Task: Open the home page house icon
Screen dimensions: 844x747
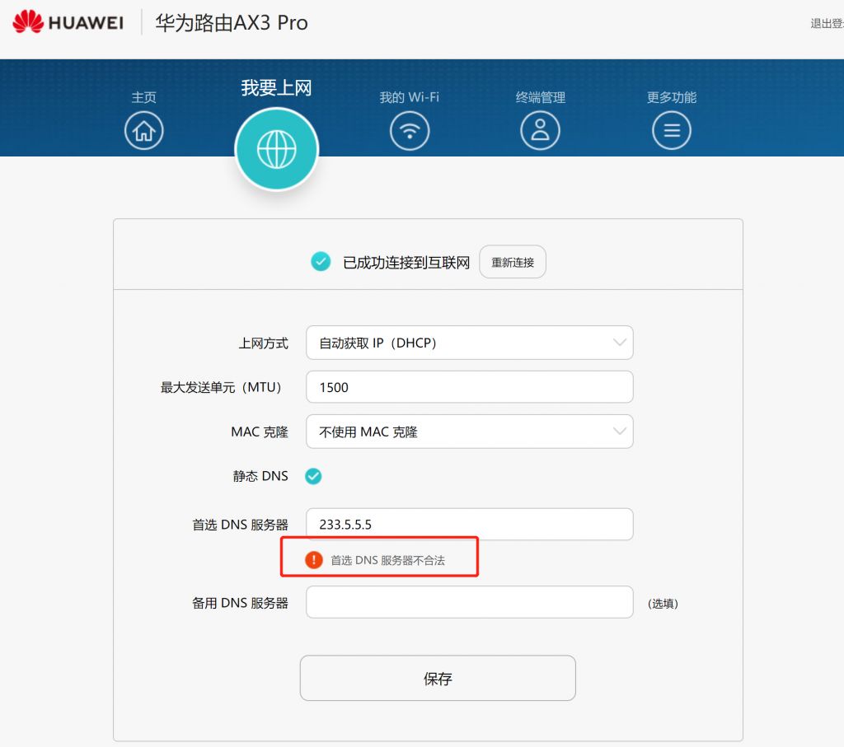Action: [143, 131]
